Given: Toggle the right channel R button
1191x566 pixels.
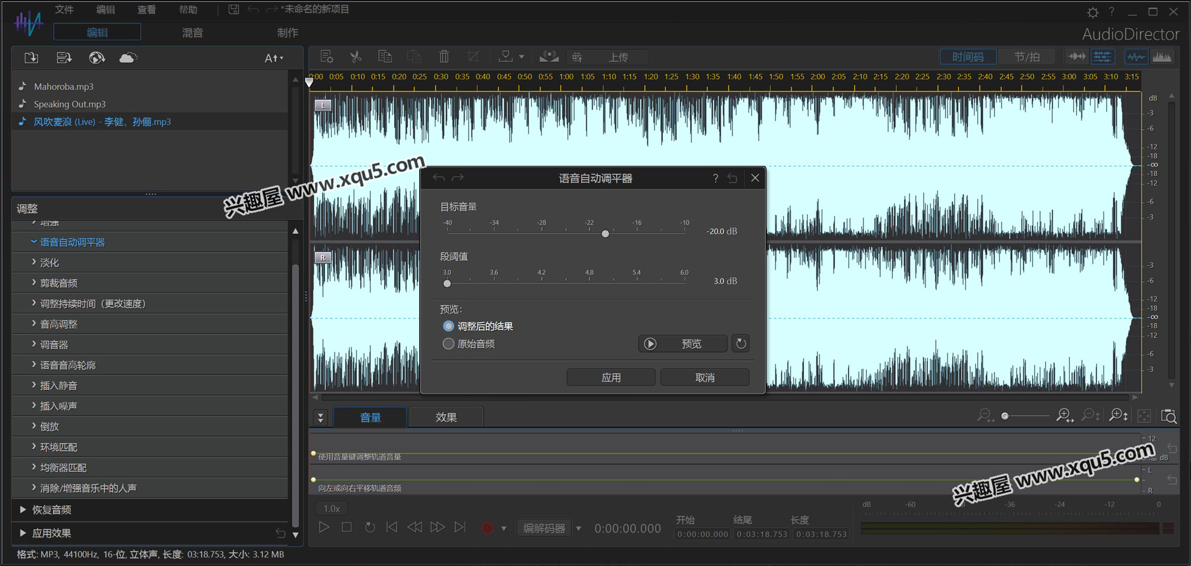Looking at the screenshot, I should (323, 258).
